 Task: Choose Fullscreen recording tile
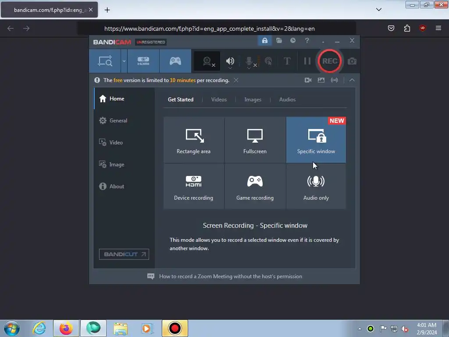[x=255, y=140]
